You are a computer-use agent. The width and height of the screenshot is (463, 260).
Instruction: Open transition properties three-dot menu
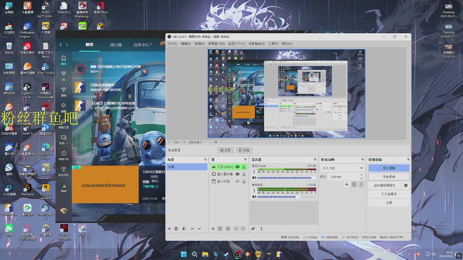tap(361, 184)
